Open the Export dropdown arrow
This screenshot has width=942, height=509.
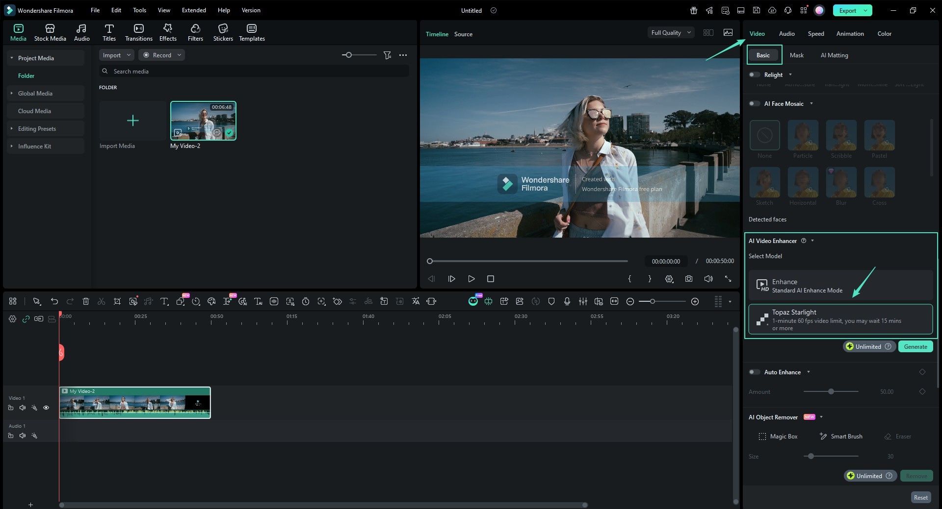pos(866,10)
